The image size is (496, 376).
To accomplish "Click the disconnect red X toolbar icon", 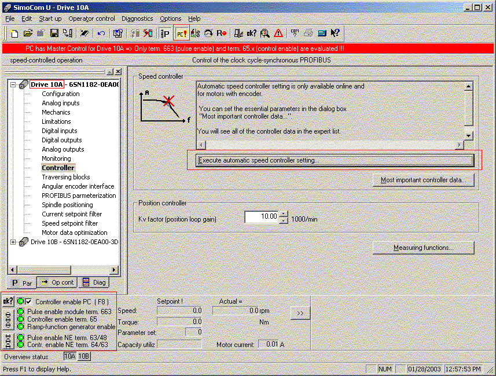I will point(148,33).
